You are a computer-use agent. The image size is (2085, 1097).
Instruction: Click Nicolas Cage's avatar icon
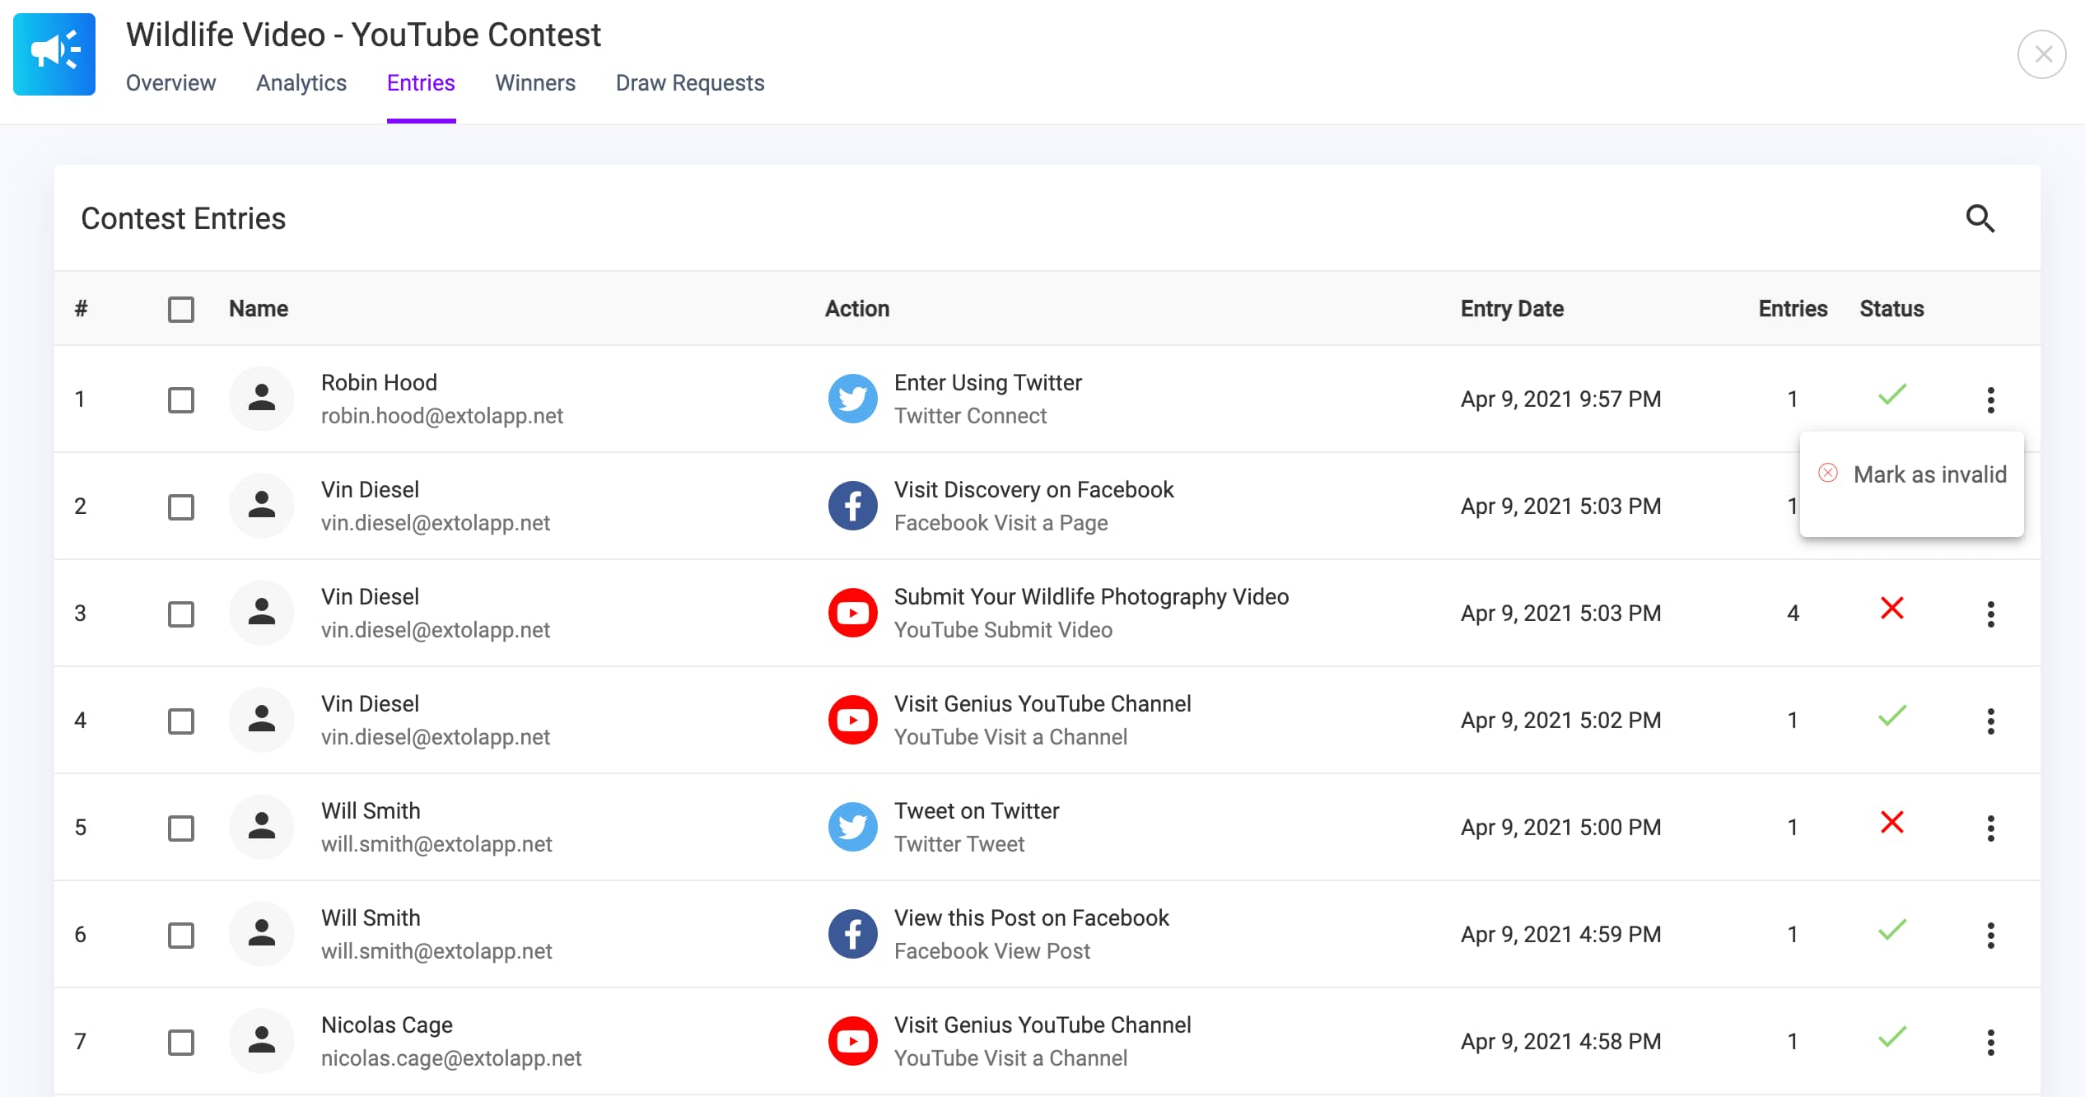262,1041
